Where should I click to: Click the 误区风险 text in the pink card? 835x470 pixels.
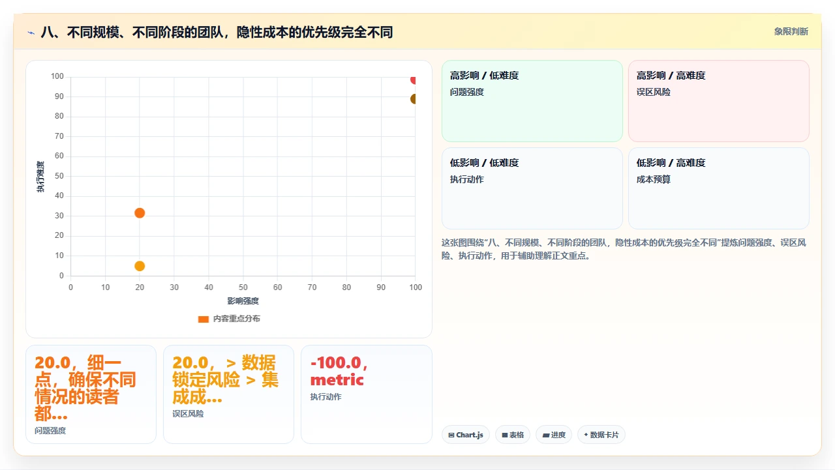654,92
